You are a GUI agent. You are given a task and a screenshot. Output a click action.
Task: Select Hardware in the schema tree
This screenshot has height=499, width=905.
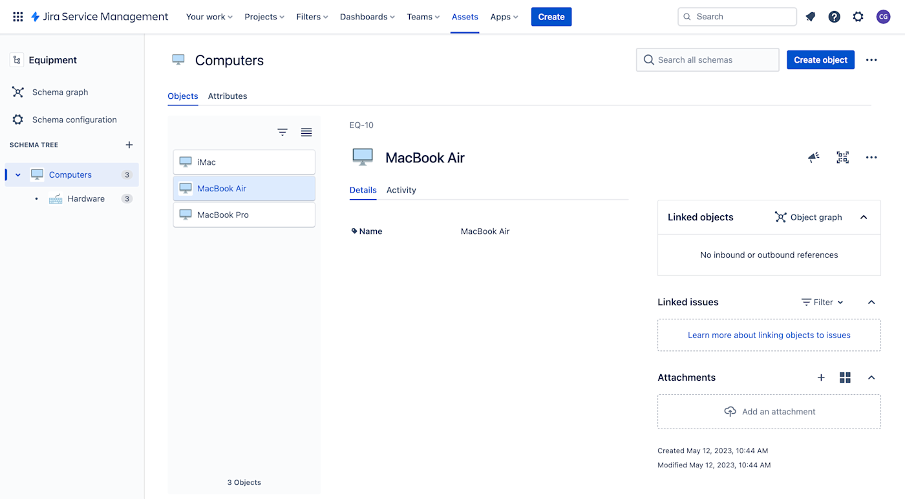(86, 198)
